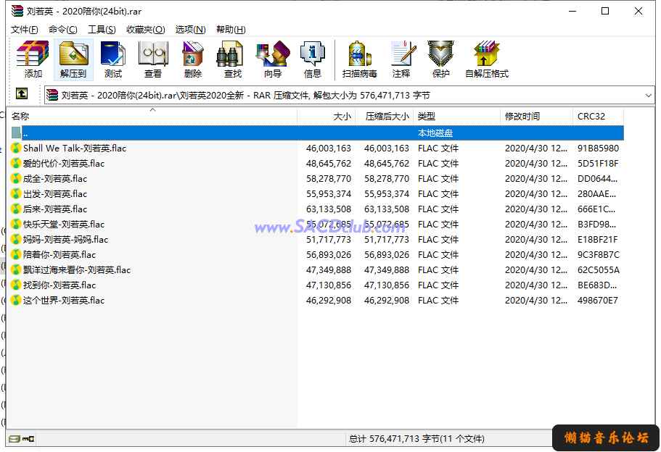Open the View (查看) toolbar icon
The width and height of the screenshot is (661, 452).
point(153,59)
